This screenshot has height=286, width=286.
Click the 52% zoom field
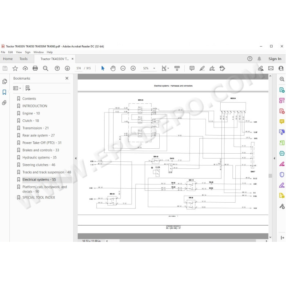(x=146, y=68)
